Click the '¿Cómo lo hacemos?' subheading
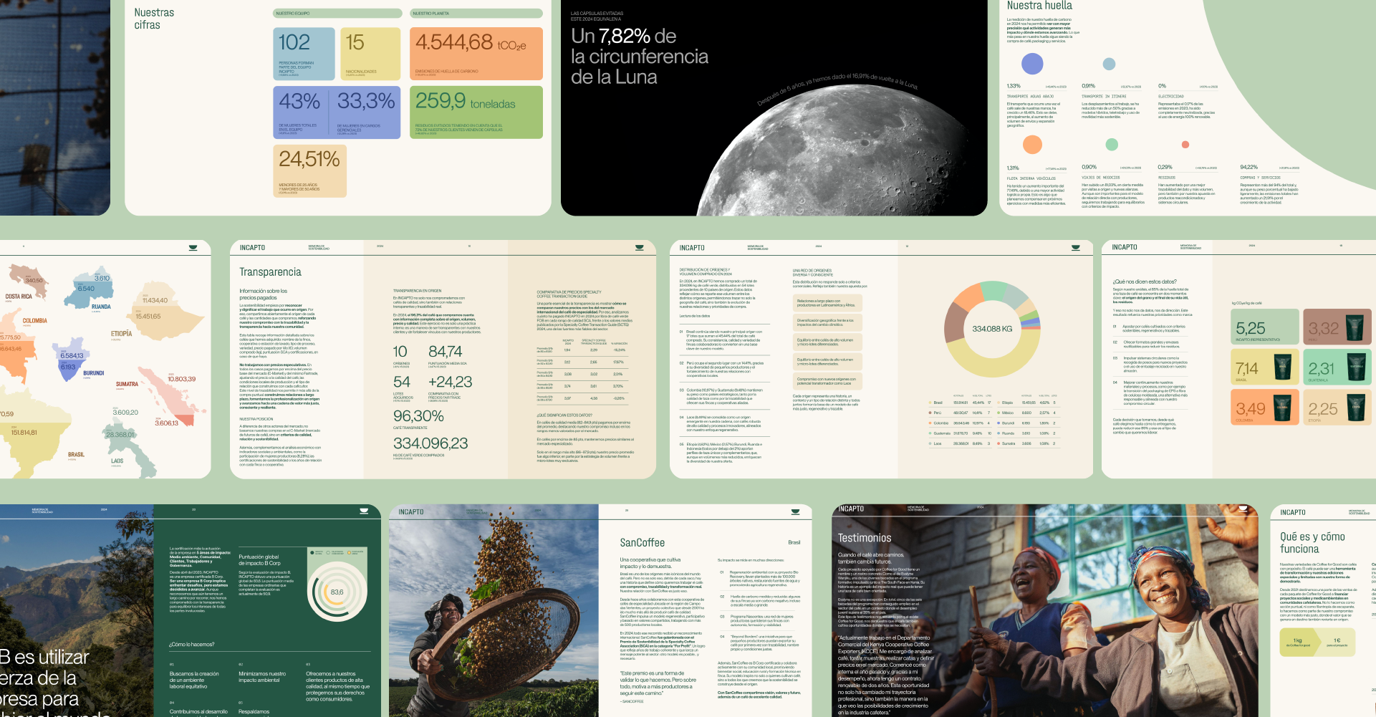 coord(191,644)
